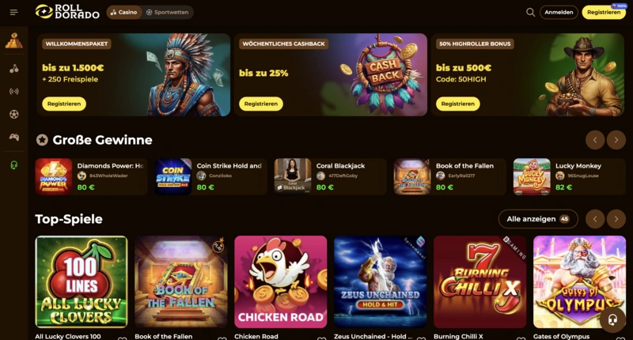This screenshot has height=340, width=633.
Task: Click the Anmelden button
Action: coord(559,13)
